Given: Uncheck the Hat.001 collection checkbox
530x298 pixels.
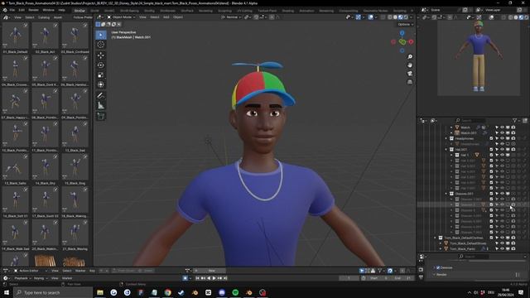Looking at the screenshot, I should click(x=491, y=149).
